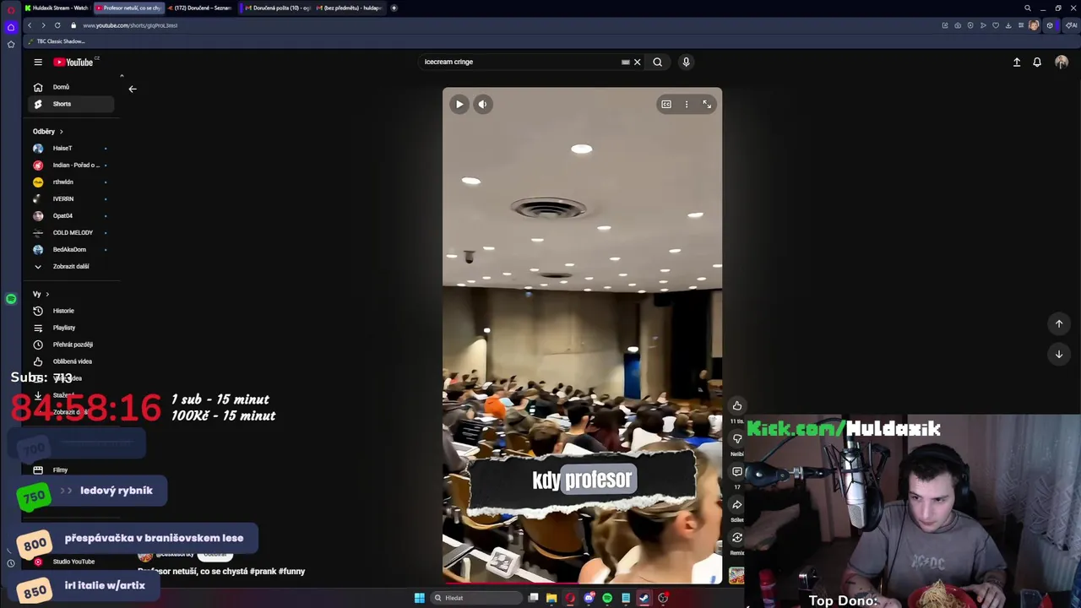The height and width of the screenshot is (608, 1081).
Task: Go to next Short with down arrow
Action: tap(1059, 354)
